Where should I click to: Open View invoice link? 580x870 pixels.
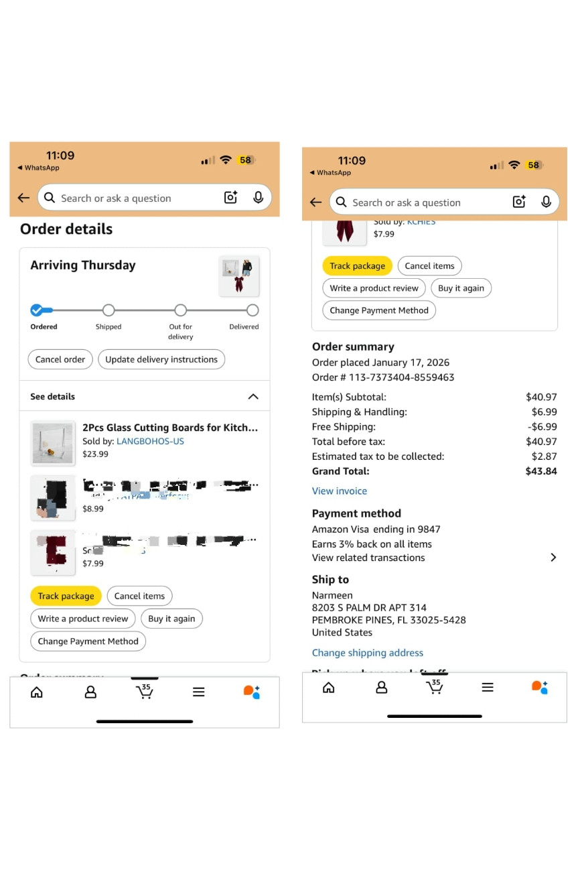[340, 491]
